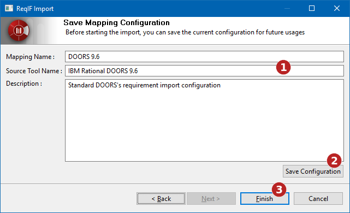The width and height of the screenshot is (350, 213).
Task: Click the disabled Next button
Action: coord(211,198)
